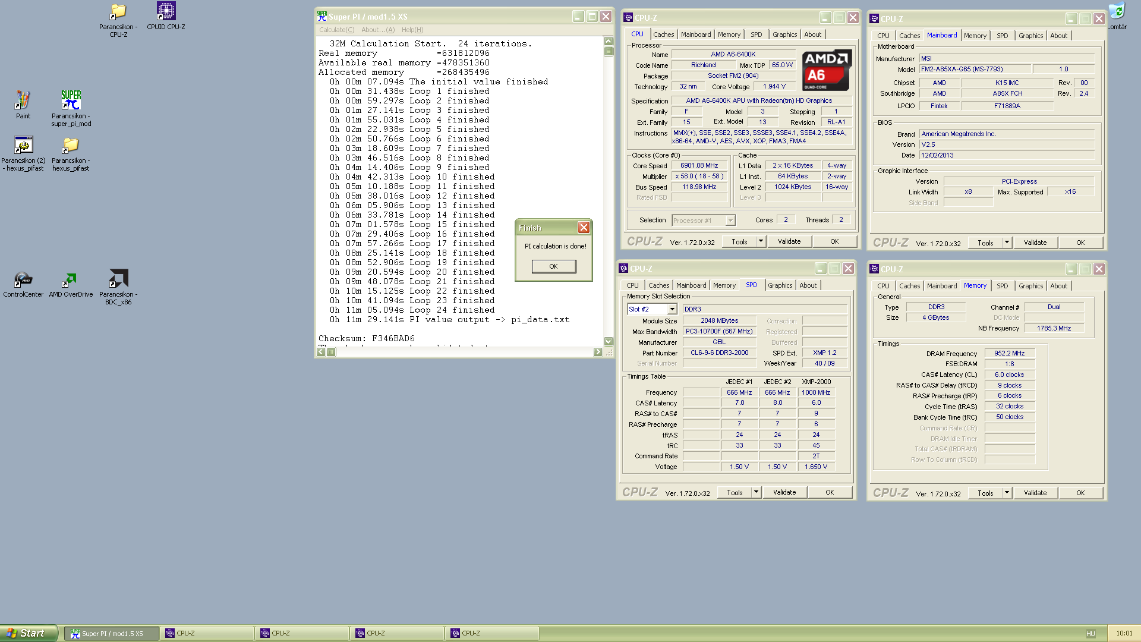Click Tools button in the SPD window
1141x642 pixels.
point(735,492)
